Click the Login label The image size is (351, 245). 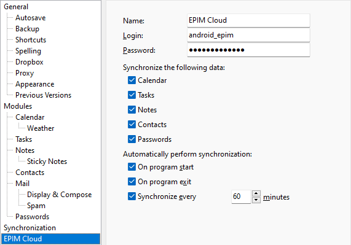(x=133, y=36)
